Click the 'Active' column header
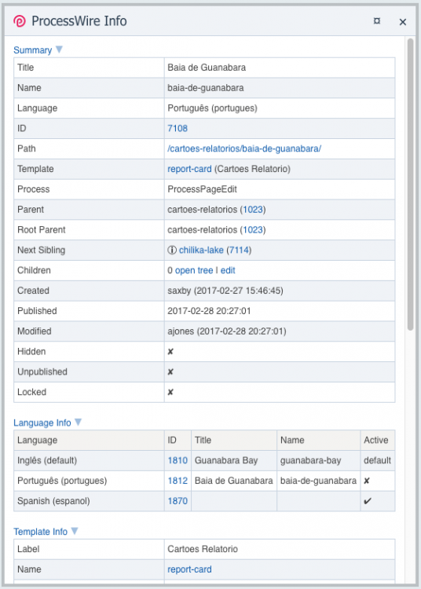The image size is (421, 589). (376, 440)
